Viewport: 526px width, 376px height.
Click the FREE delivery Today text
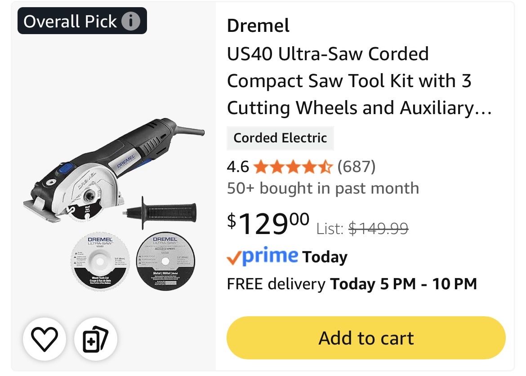[352, 284]
